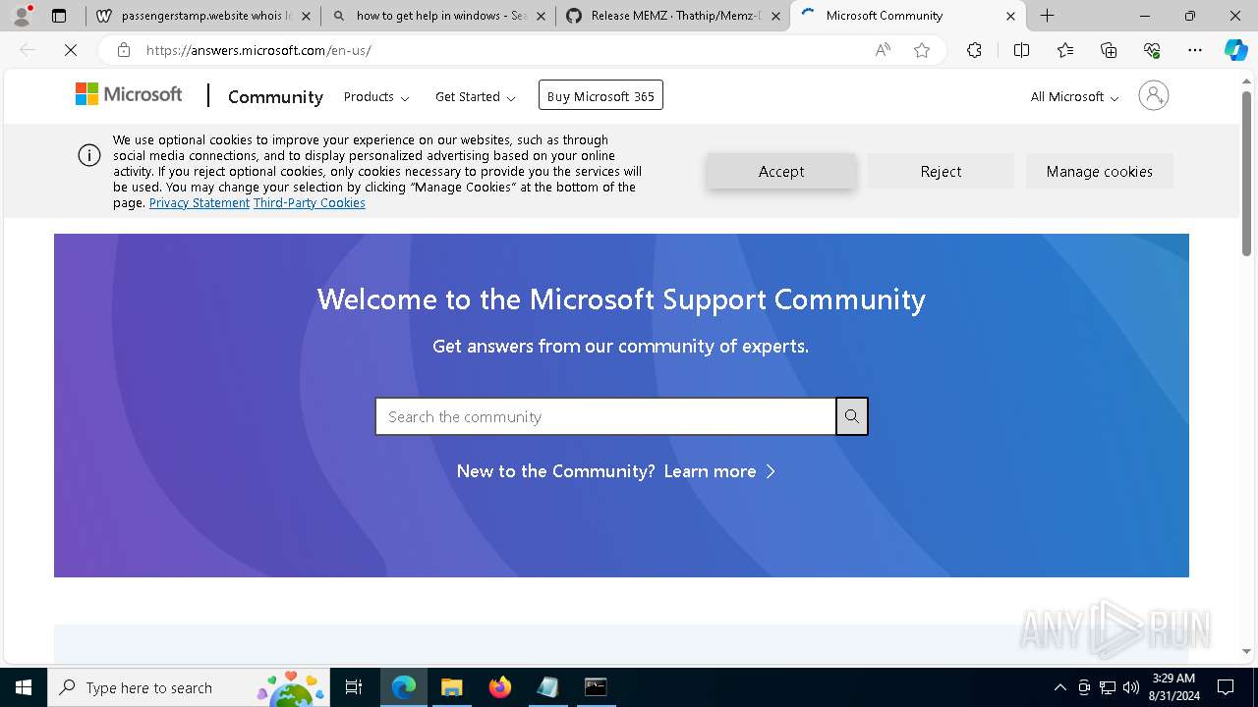Activate Read aloud icon in address bar
The width and height of the screenshot is (1258, 707).
883,50
